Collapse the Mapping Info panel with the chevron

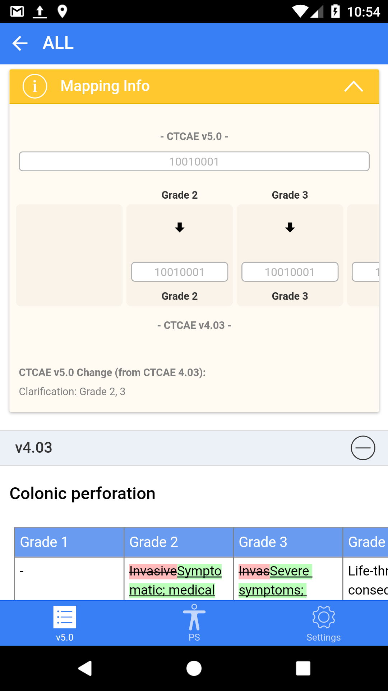click(x=354, y=86)
